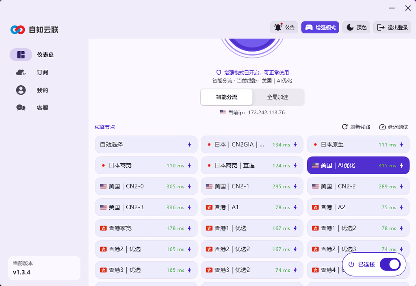Click lightning icon on 日本商宽 110 ms row

(x=189, y=166)
